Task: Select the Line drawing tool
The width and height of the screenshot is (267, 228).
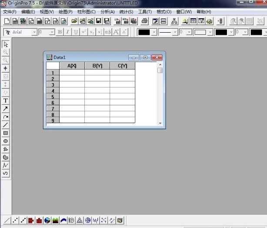Action: click(x=6, y=125)
